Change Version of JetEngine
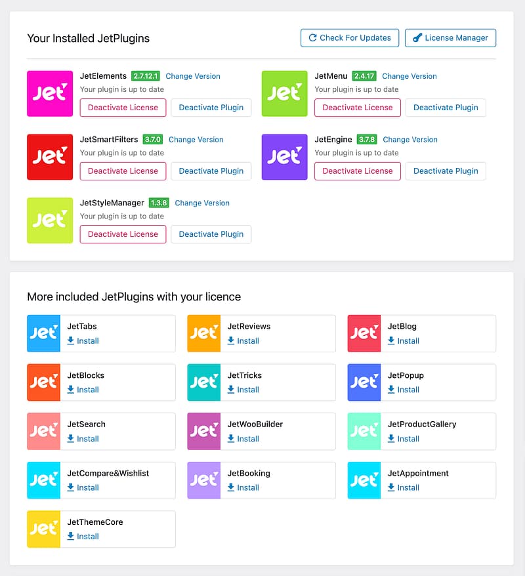Screen dimensions: 525x576 409,140
